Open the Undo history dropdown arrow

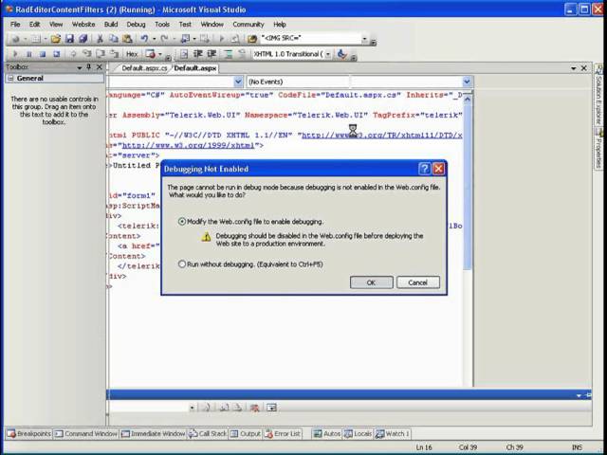pos(154,39)
